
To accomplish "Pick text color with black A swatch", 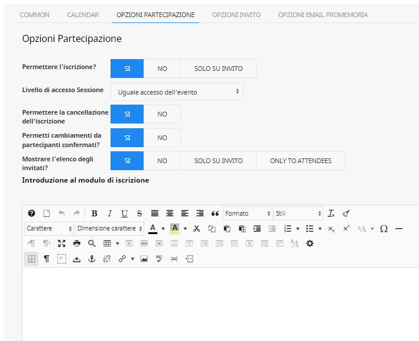I will click(152, 229).
